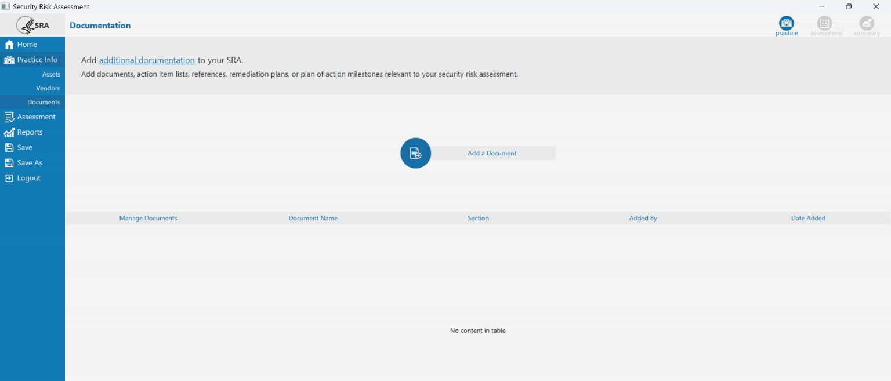Select the practice step icon
The image size is (891, 381).
[x=787, y=22]
